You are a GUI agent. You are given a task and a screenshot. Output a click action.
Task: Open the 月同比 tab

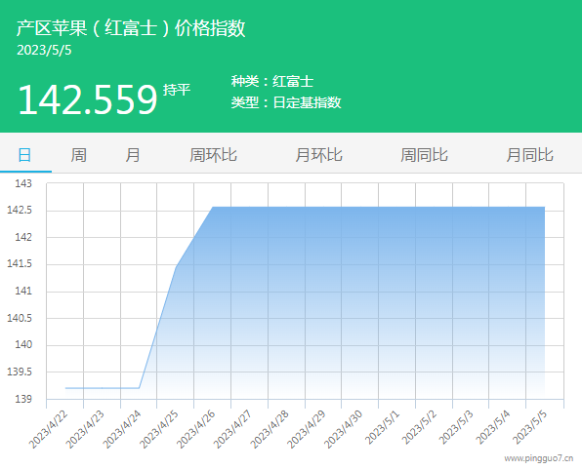click(529, 155)
